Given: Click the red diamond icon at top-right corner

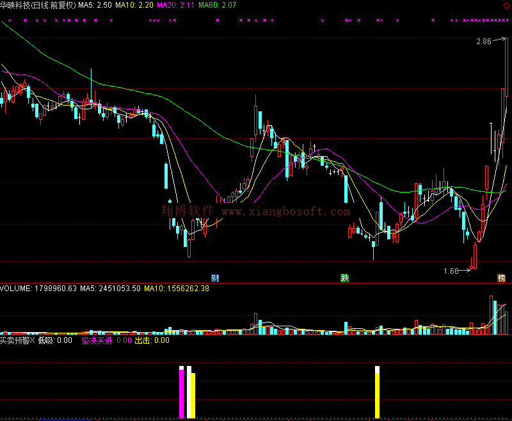Looking at the screenshot, I should click(506, 5).
